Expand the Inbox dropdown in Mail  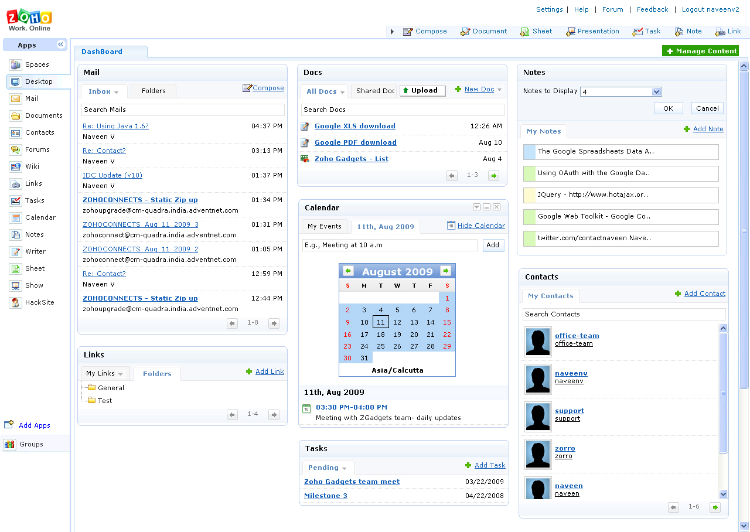pos(116,92)
